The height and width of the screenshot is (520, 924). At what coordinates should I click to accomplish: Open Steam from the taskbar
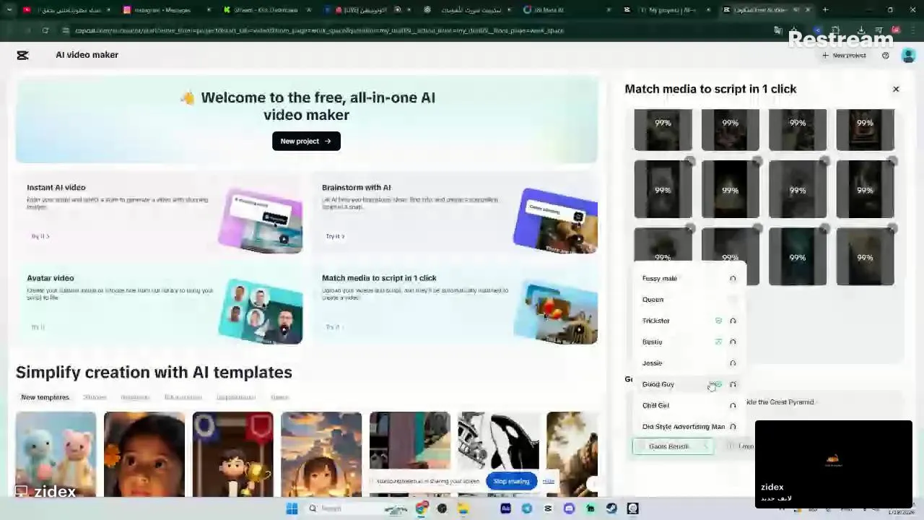(x=611, y=508)
